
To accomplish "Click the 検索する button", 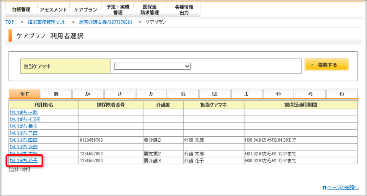I will point(326,65).
